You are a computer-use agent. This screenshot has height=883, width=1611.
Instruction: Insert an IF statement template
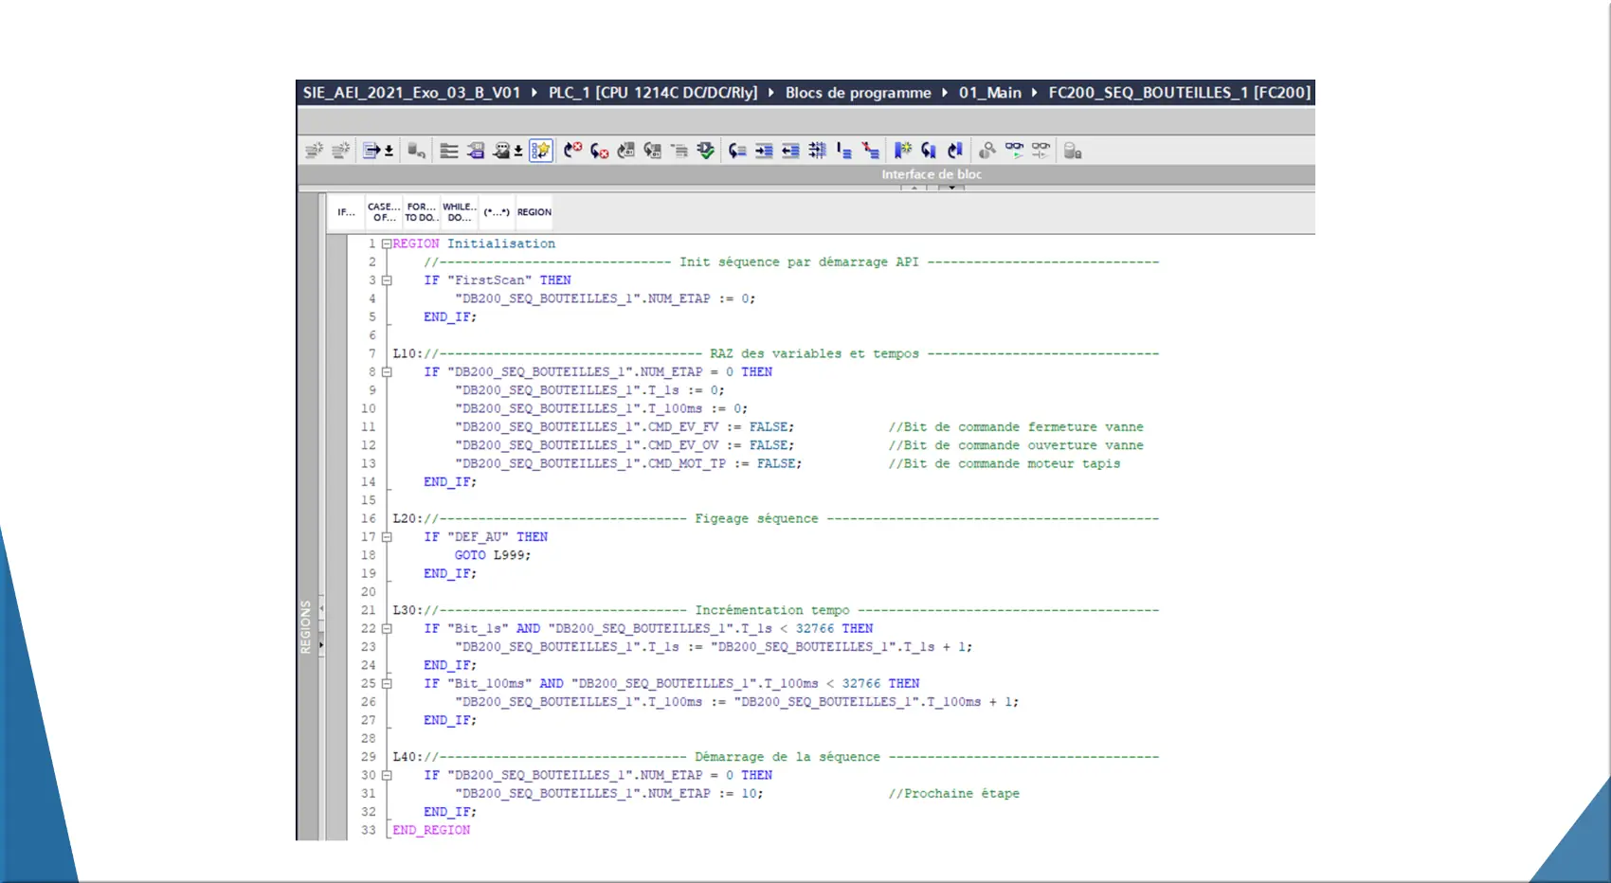[x=346, y=212]
